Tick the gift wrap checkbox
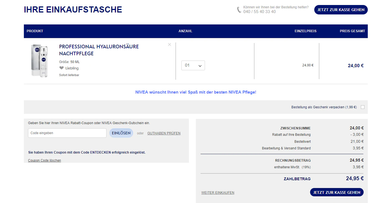375x203 pixels. coord(363,107)
